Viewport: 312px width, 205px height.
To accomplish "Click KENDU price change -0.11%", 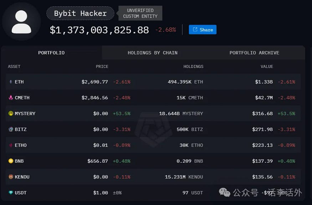I will (x=122, y=177).
